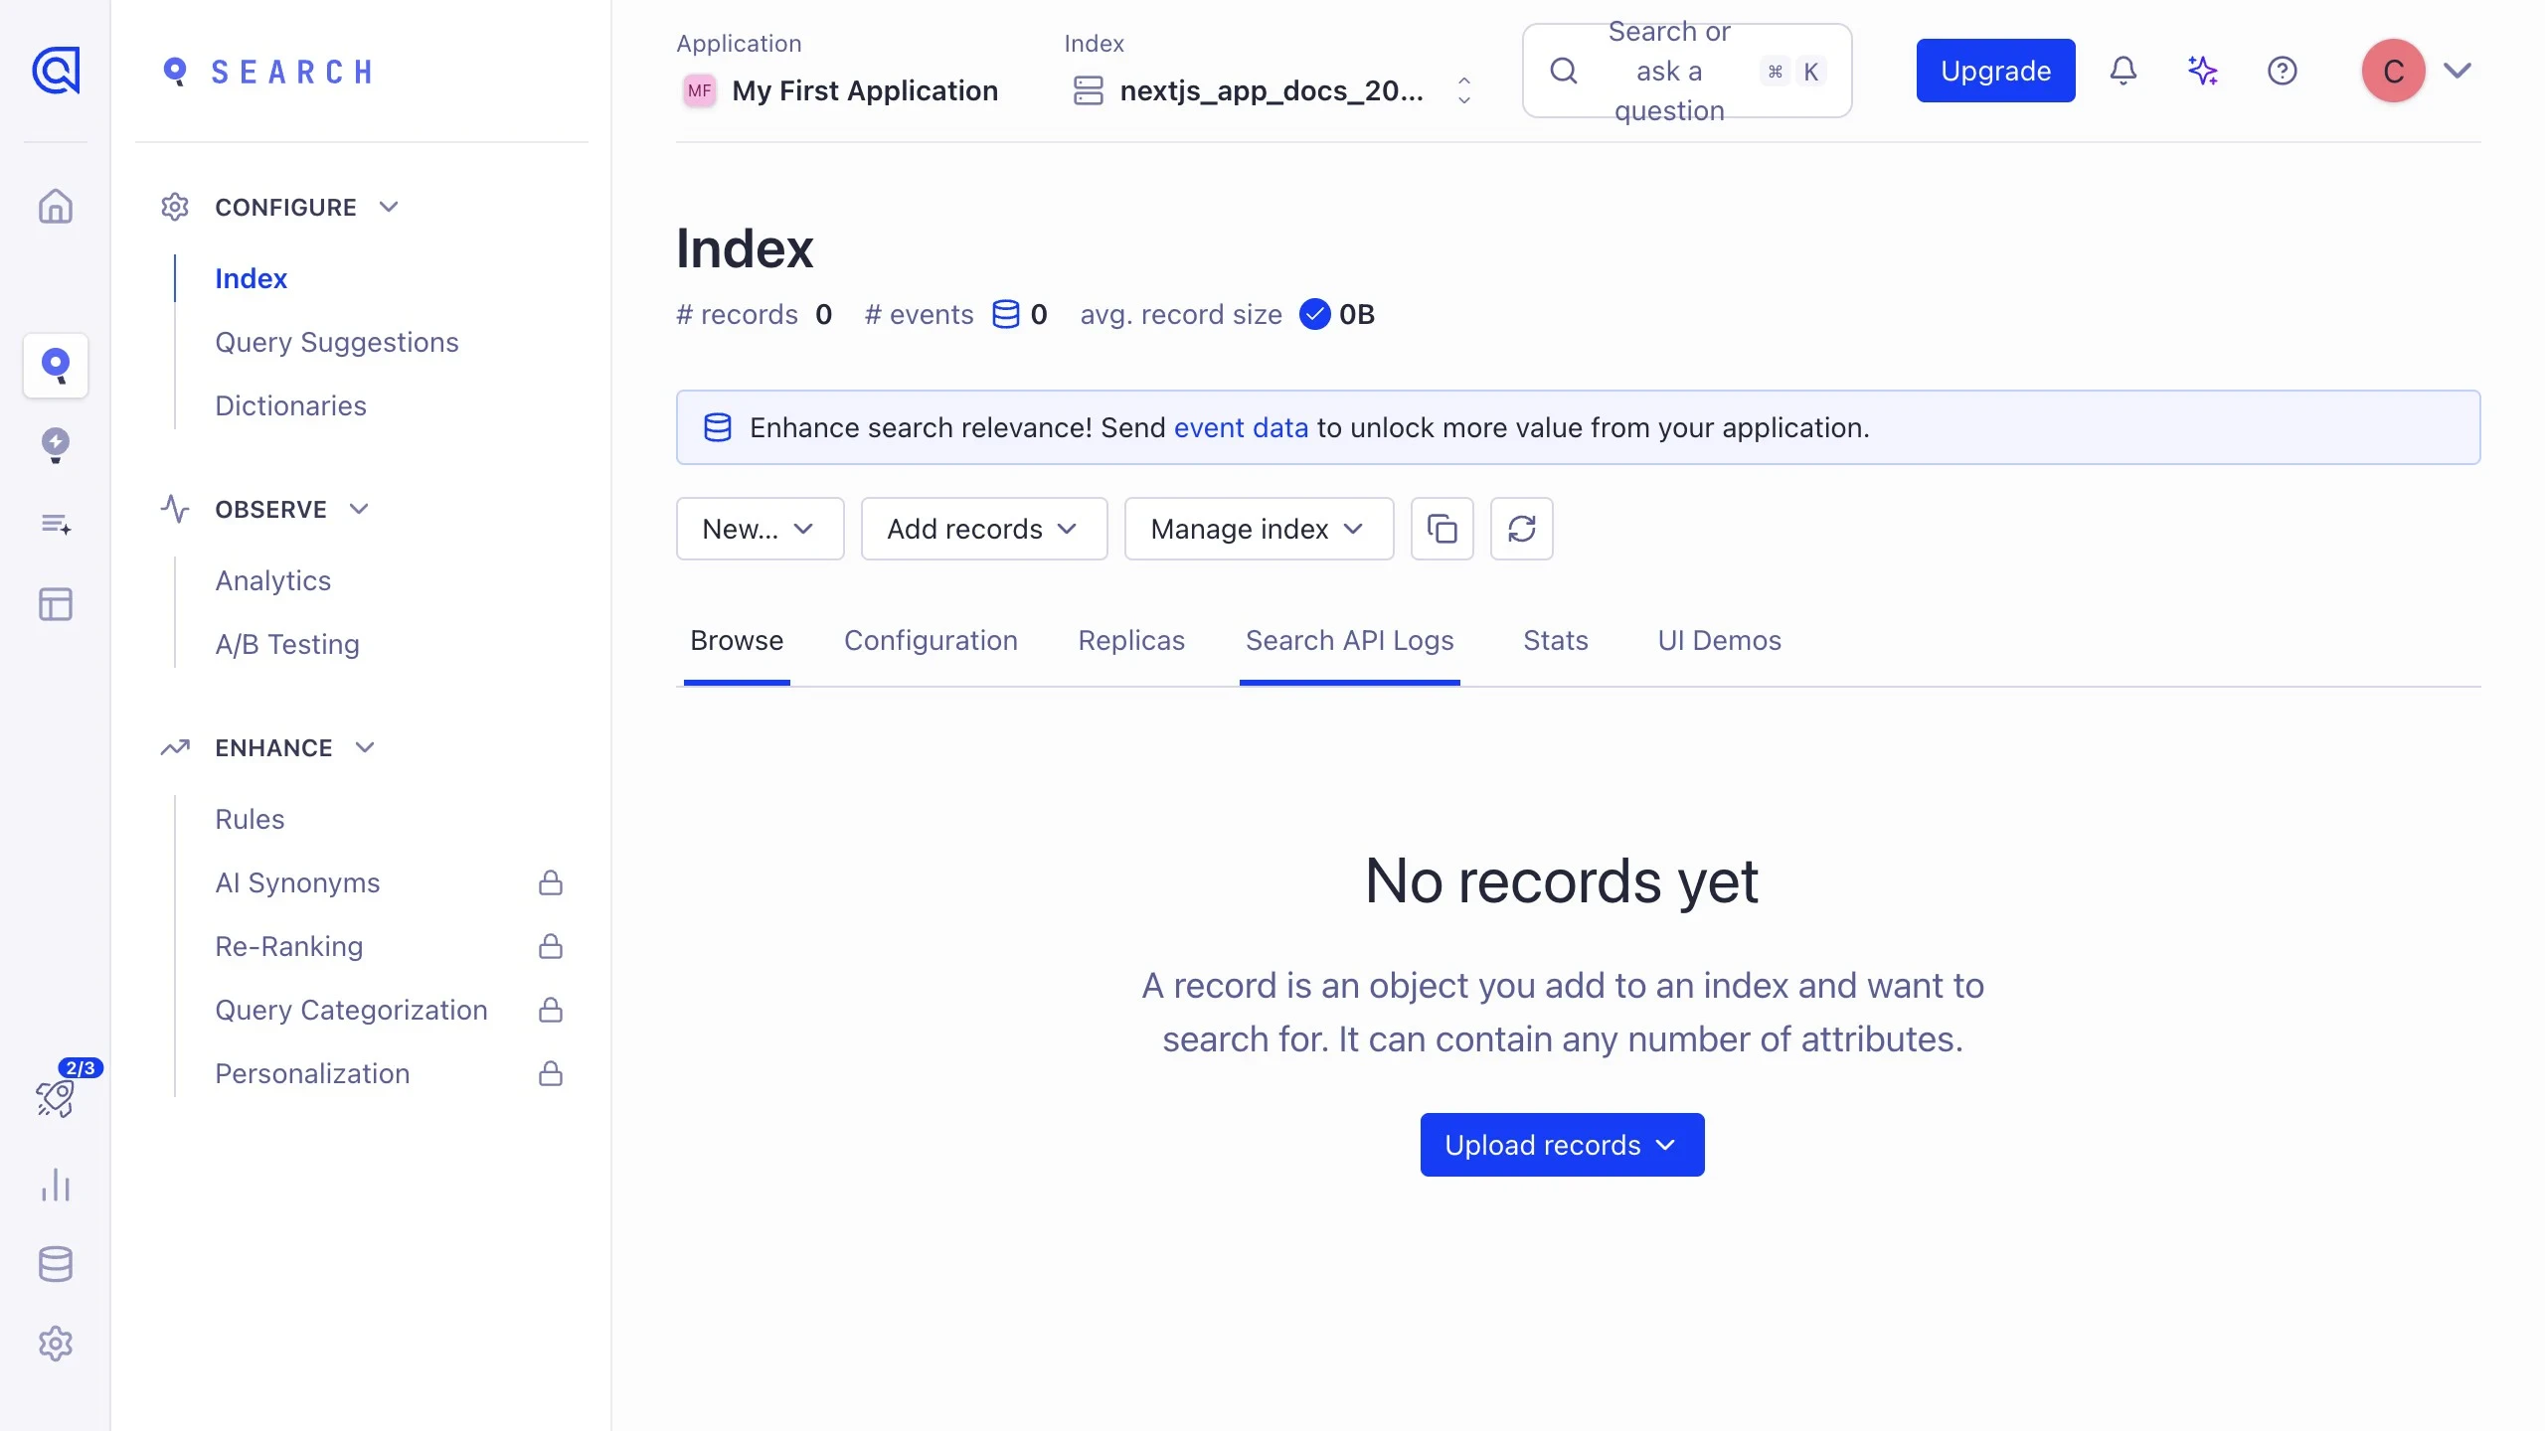The image size is (2545, 1431).
Task: Click the Algolia logo icon
Action: click(56, 71)
